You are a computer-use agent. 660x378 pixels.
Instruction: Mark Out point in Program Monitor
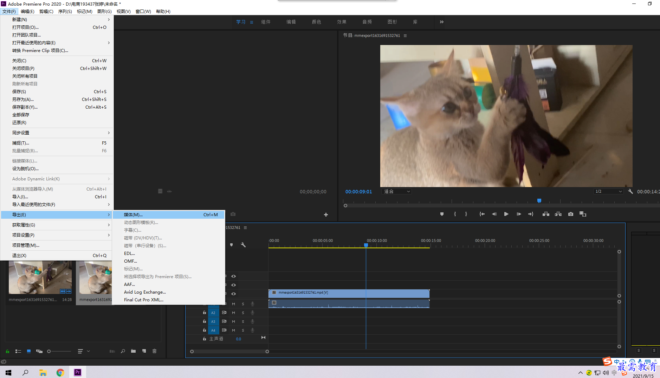[x=466, y=214]
